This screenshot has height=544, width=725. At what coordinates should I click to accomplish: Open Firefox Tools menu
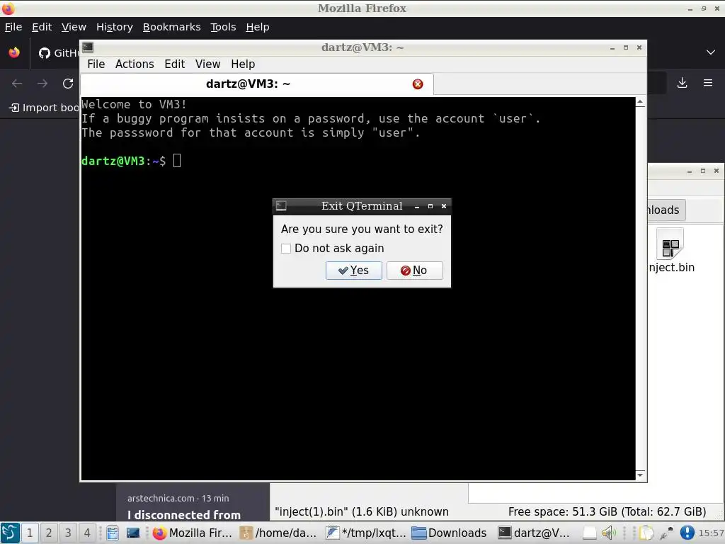coord(223,27)
